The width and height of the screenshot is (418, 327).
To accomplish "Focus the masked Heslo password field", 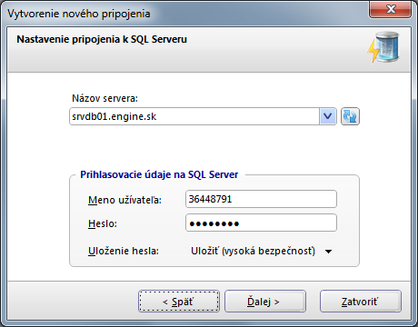I will (261, 223).
